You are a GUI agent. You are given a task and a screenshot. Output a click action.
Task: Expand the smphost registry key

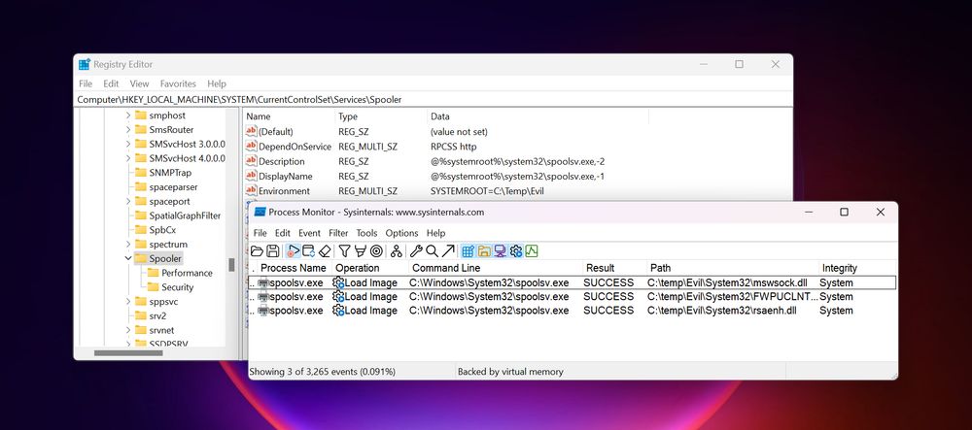click(x=128, y=116)
